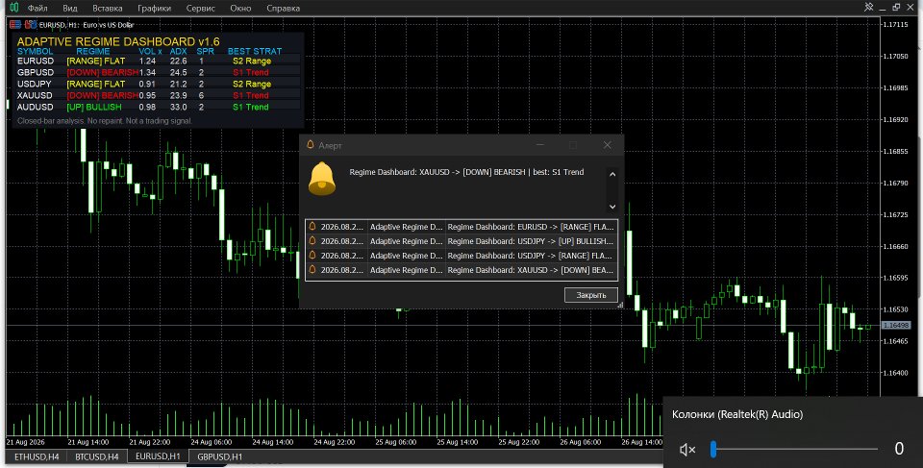
Task: Select the EURUSD,H1 chart tab
Action: pyautogui.click(x=158, y=456)
